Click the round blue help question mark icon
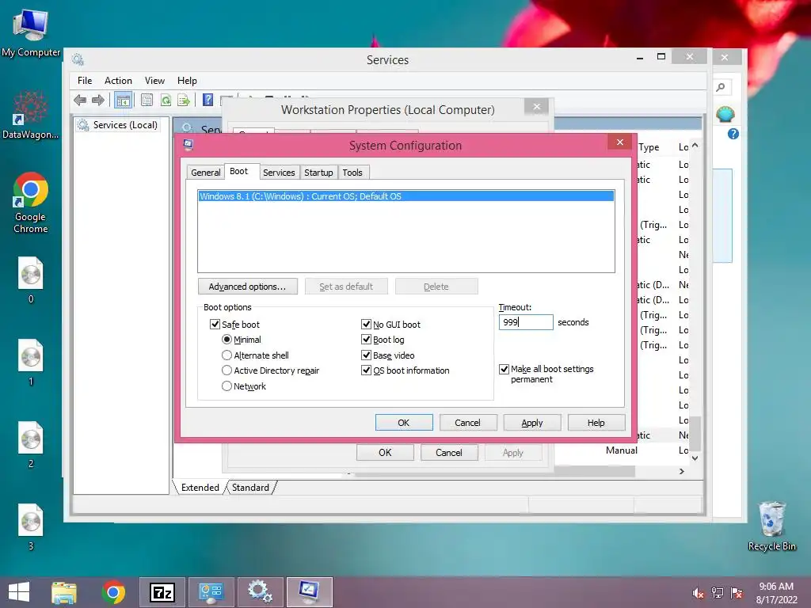Viewport: 811px width, 608px height. (x=733, y=134)
